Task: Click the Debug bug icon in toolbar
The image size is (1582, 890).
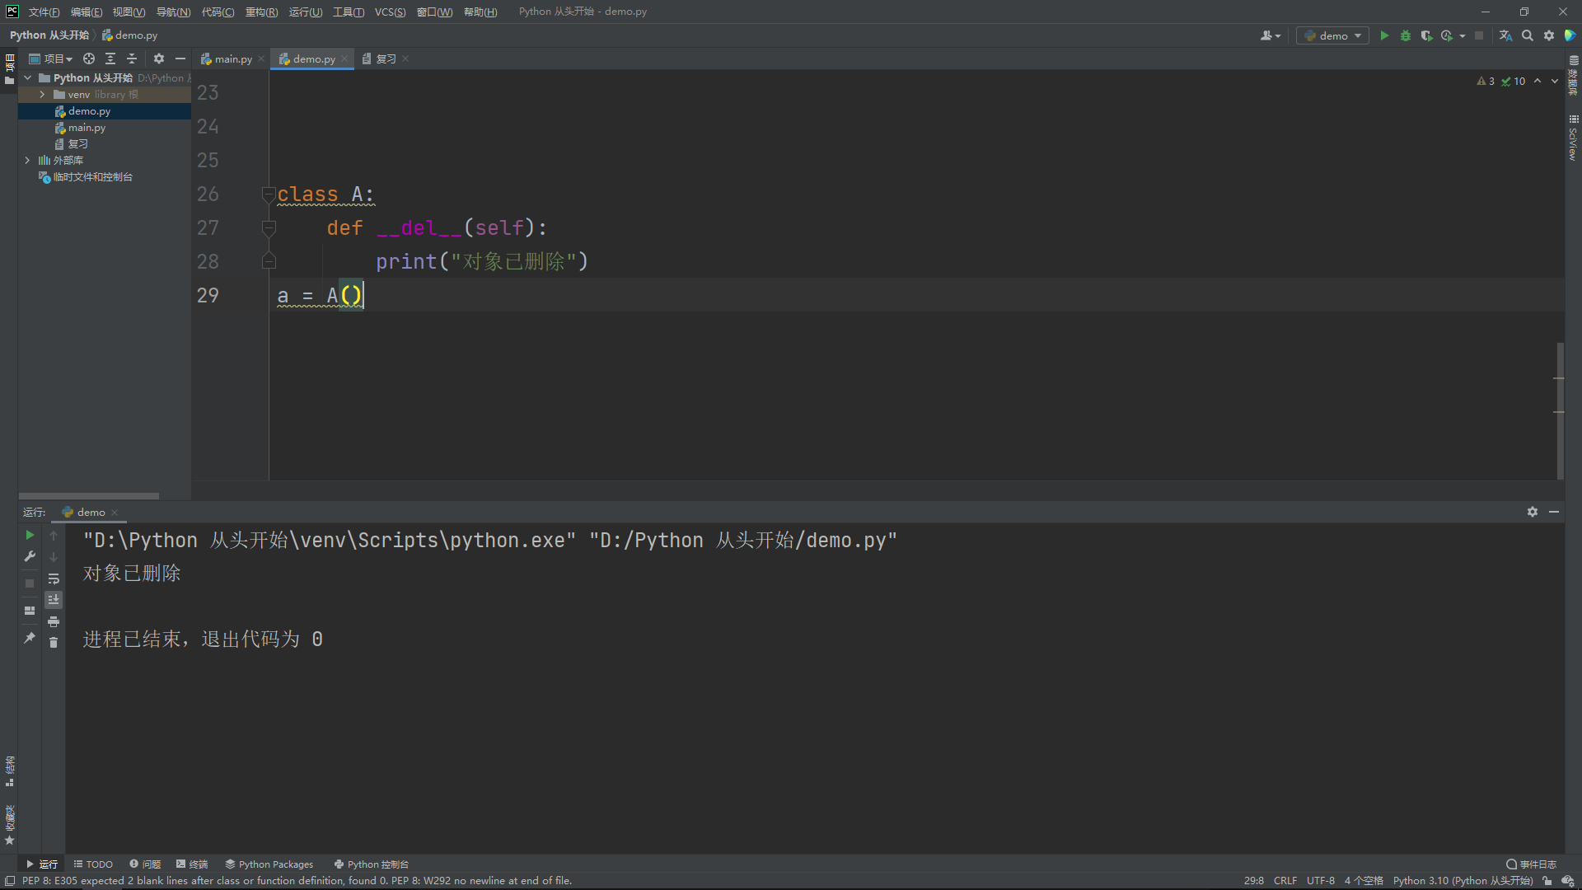Action: click(1406, 35)
